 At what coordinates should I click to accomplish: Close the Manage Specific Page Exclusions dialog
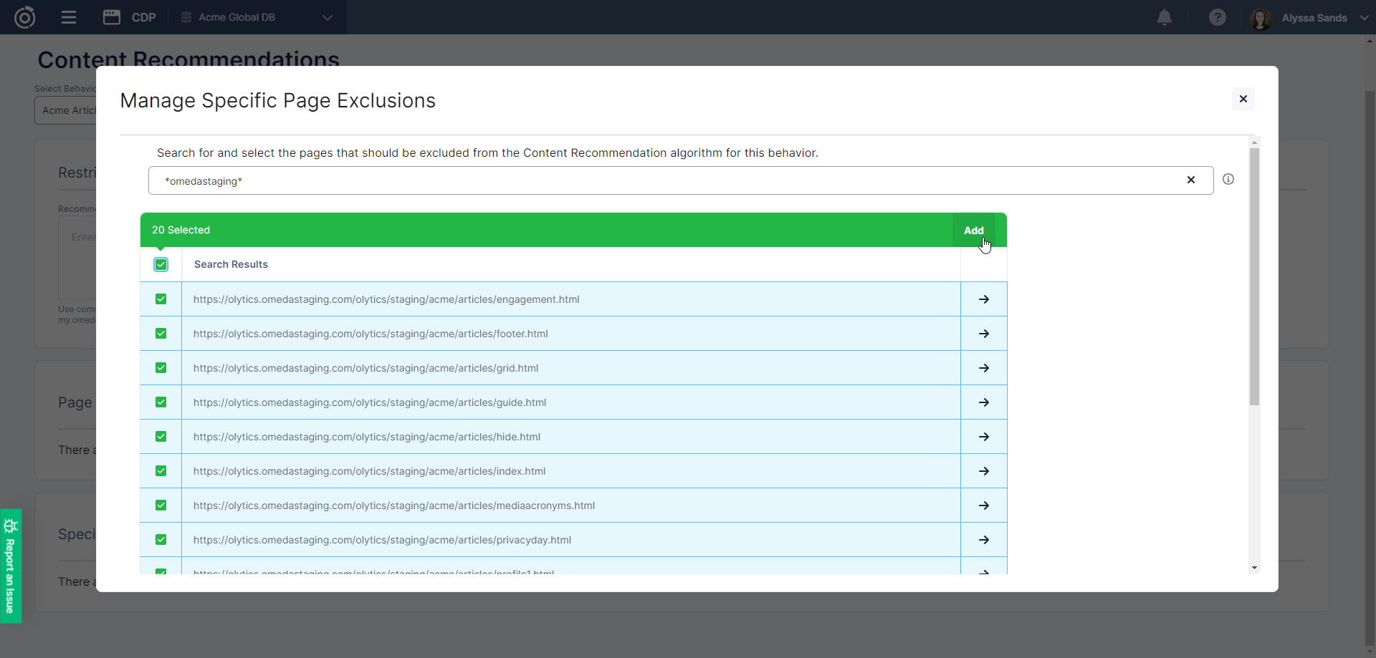coord(1243,99)
